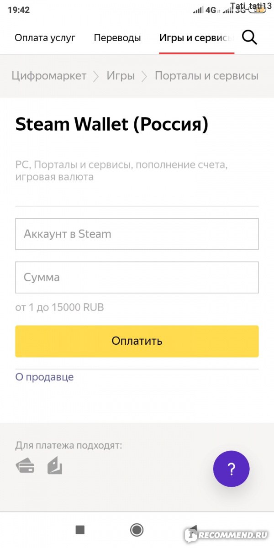Focus the Аккаунт в Steam field
Viewport: 274px width, 548px height.
(137, 234)
